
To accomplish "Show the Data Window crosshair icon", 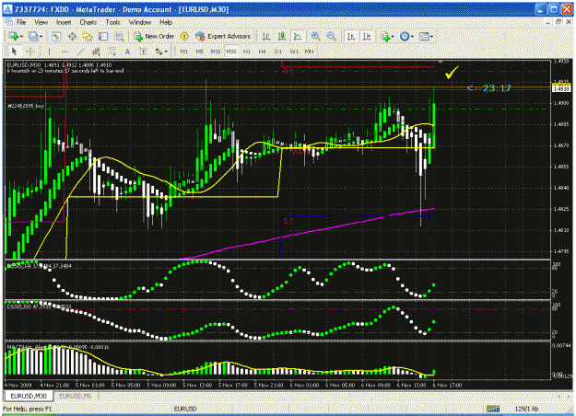I will click(72, 36).
